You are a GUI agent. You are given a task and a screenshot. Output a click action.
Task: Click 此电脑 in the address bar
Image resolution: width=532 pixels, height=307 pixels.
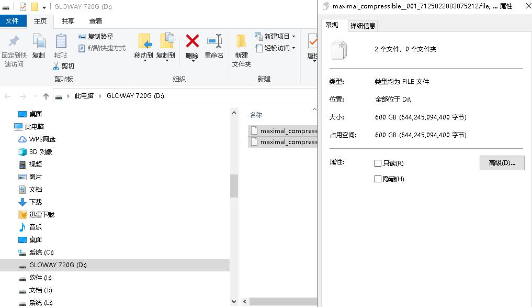click(84, 96)
